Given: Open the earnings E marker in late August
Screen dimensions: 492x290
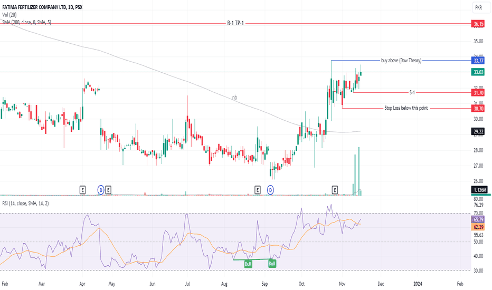Looking at the screenshot, I should [257, 190].
